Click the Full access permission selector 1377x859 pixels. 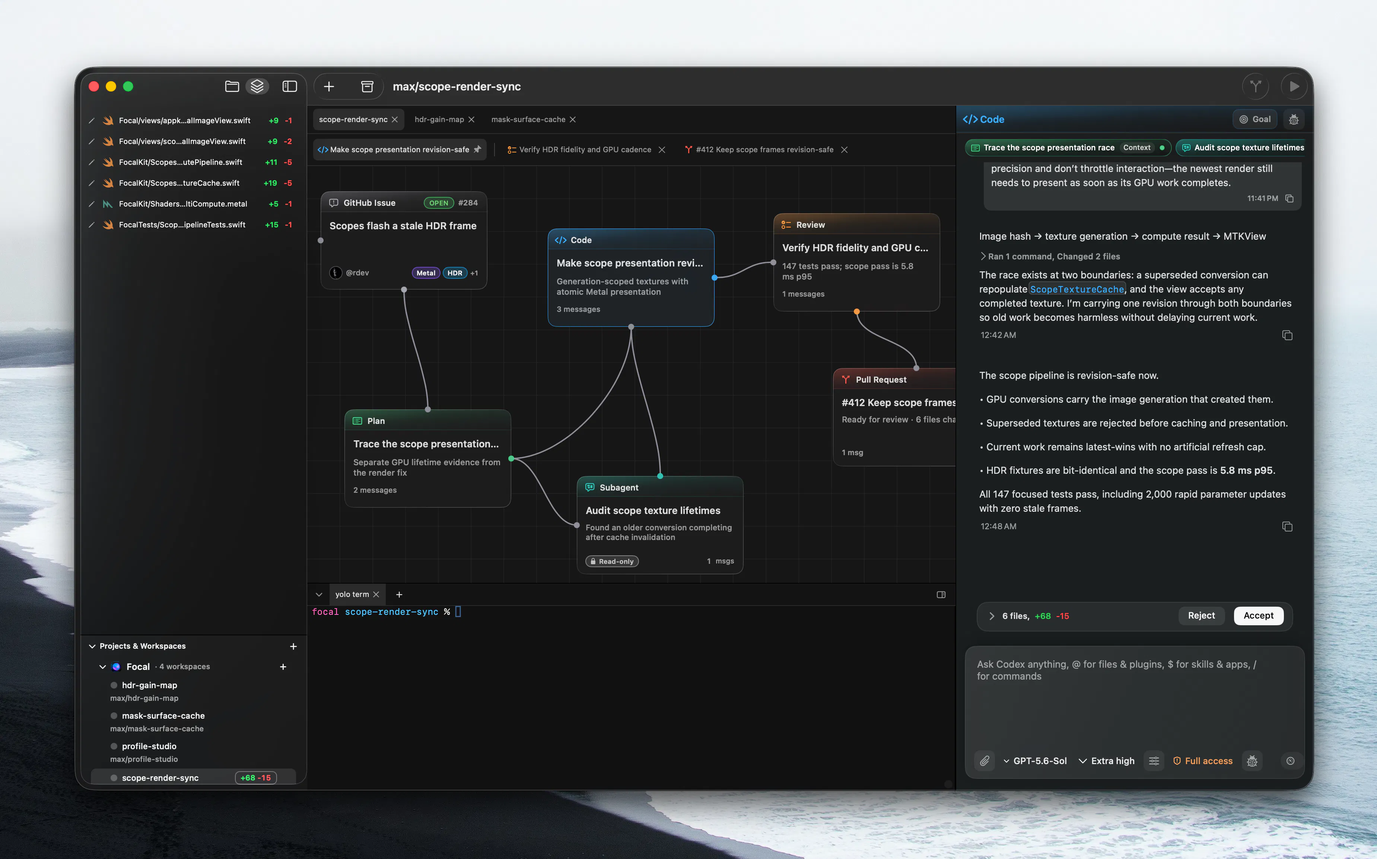pyautogui.click(x=1202, y=761)
